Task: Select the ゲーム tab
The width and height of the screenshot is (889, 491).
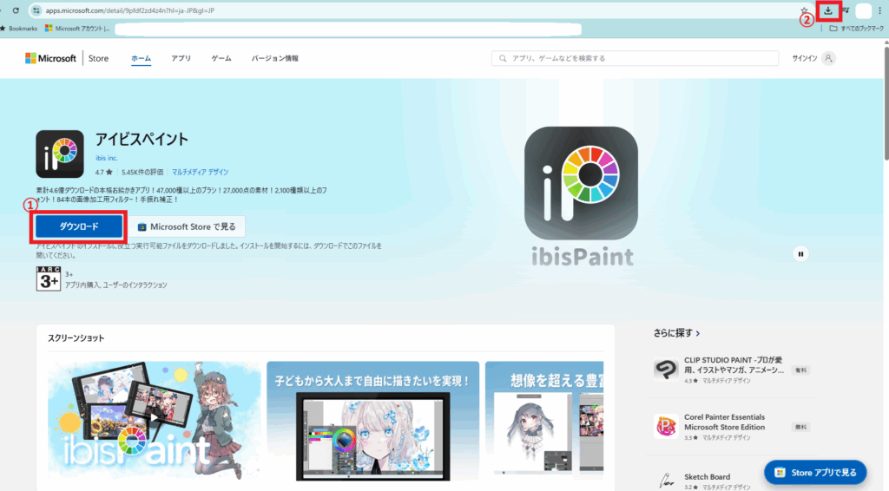Action: tap(221, 58)
